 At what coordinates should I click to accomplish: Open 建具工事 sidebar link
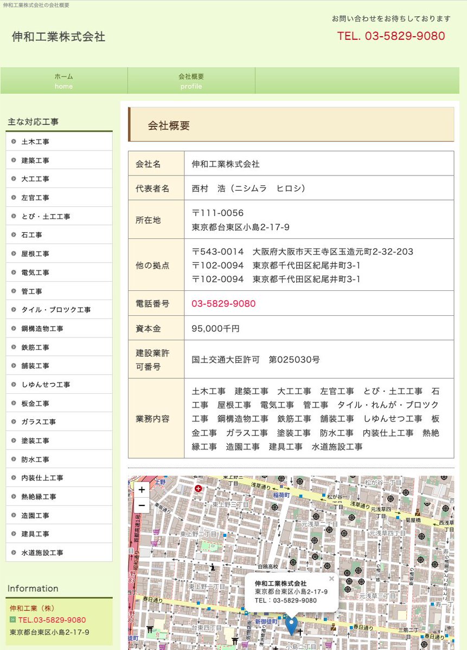(59, 534)
